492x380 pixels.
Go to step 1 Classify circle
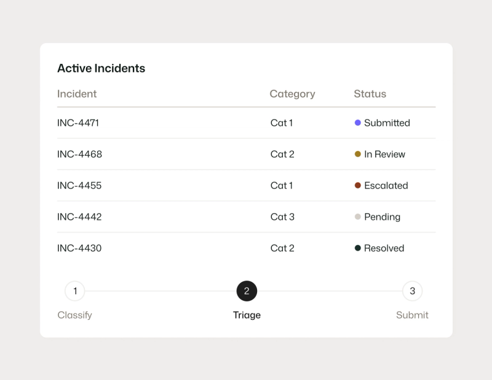74,291
